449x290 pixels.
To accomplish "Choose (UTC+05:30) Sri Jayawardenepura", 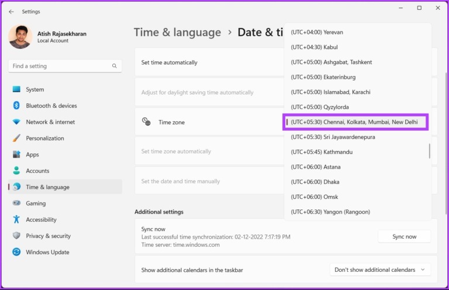I will pos(357,137).
